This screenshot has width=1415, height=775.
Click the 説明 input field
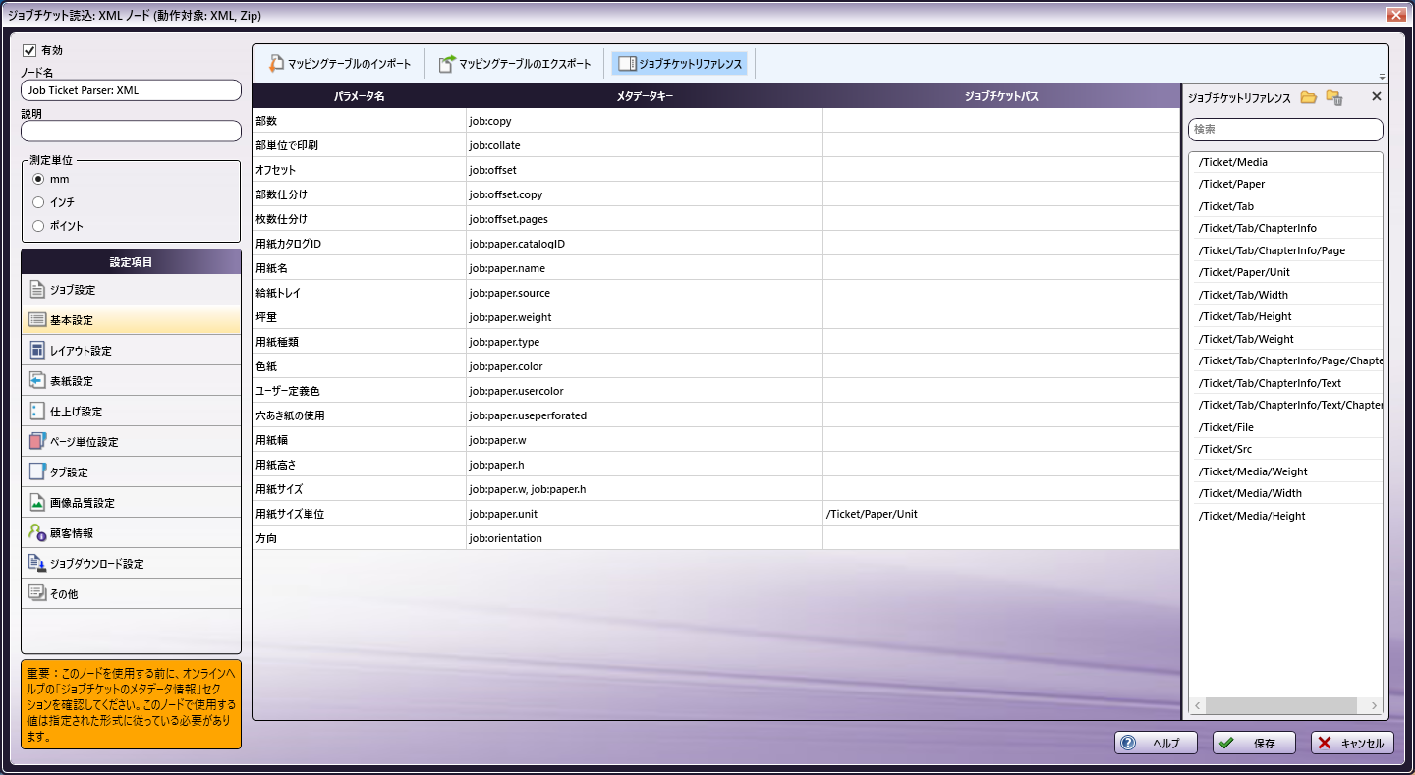(131, 131)
